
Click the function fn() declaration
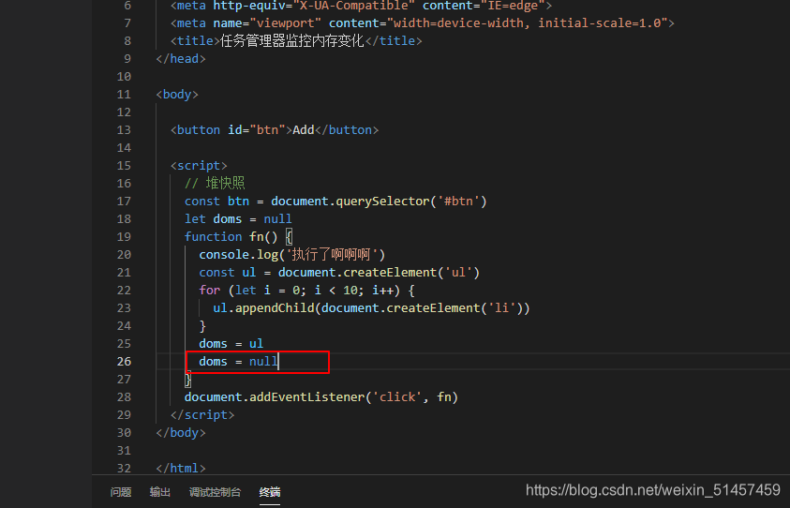coord(238,237)
